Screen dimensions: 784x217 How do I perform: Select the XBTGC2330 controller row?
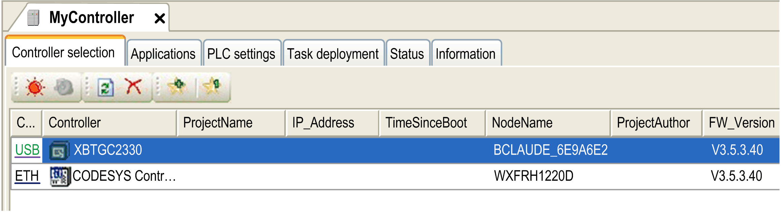click(x=395, y=150)
